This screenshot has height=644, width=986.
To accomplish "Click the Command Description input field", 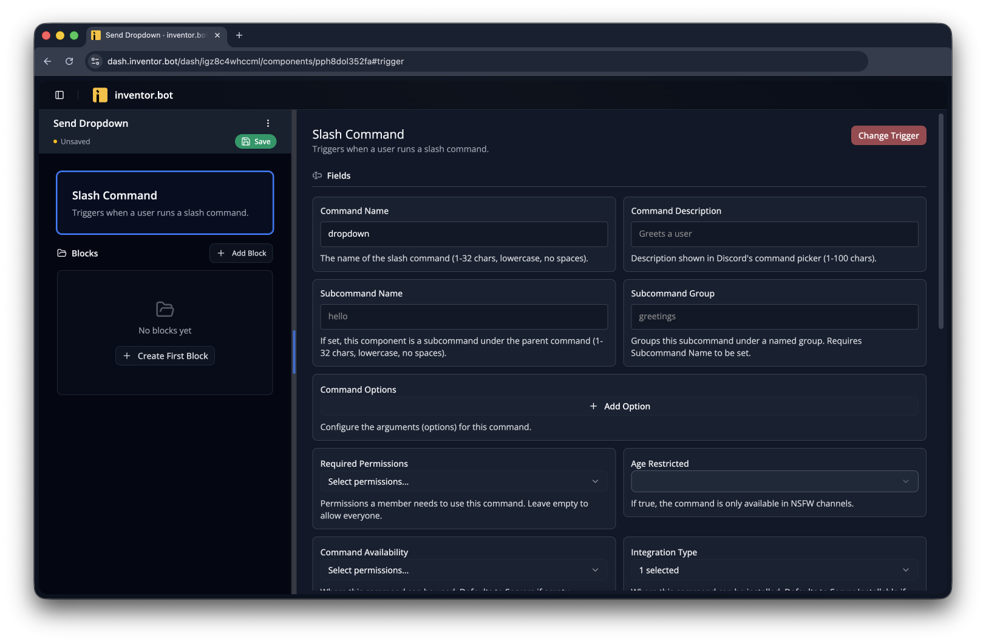I will [x=775, y=234].
